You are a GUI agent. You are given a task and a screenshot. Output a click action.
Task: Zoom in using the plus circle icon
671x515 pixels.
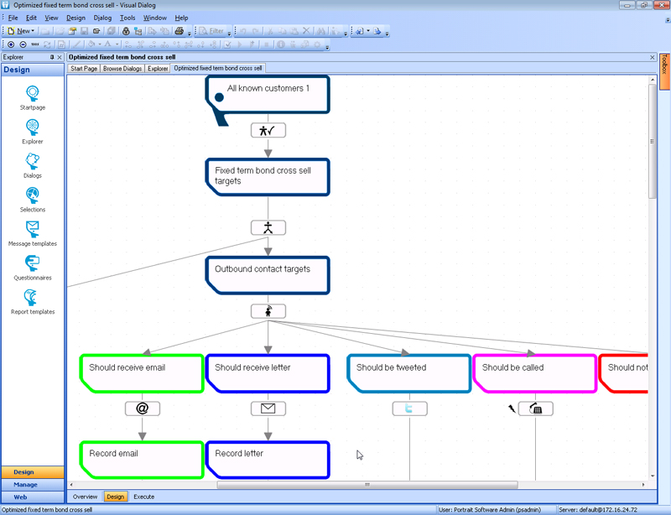coord(11,44)
